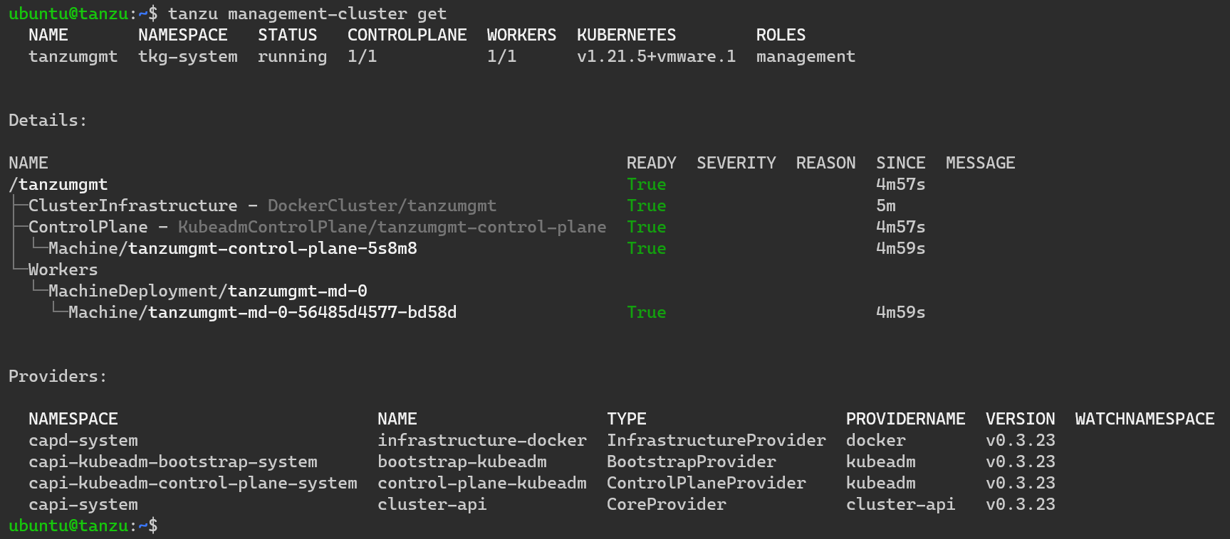Screen dimensions: 1230x539
Task: Select the 'Workers' tree row
Action: pyautogui.click(x=63, y=269)
